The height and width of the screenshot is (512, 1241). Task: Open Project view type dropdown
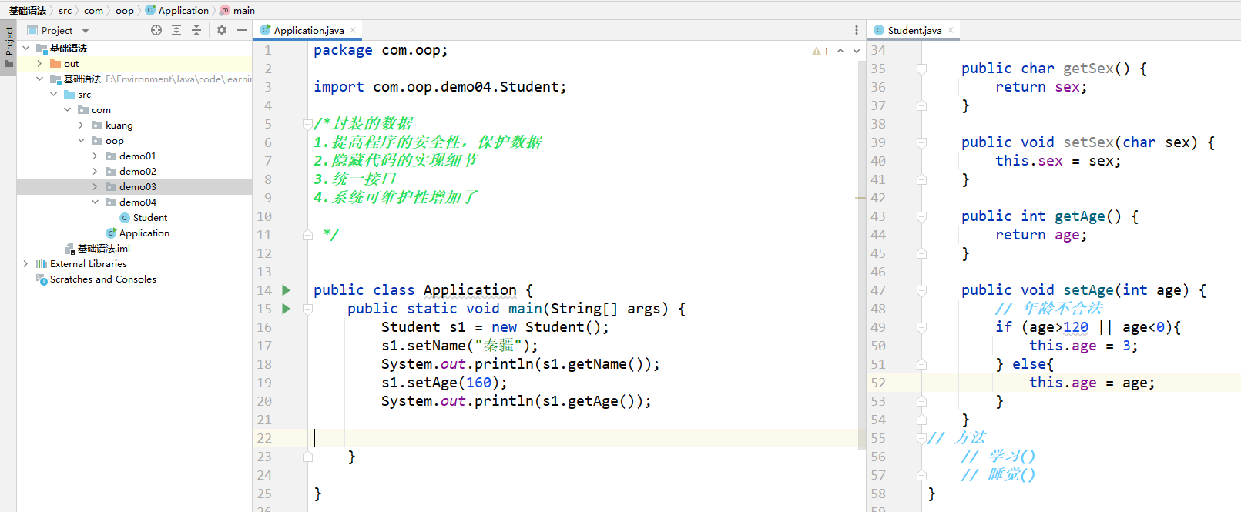tap(86, 31)
